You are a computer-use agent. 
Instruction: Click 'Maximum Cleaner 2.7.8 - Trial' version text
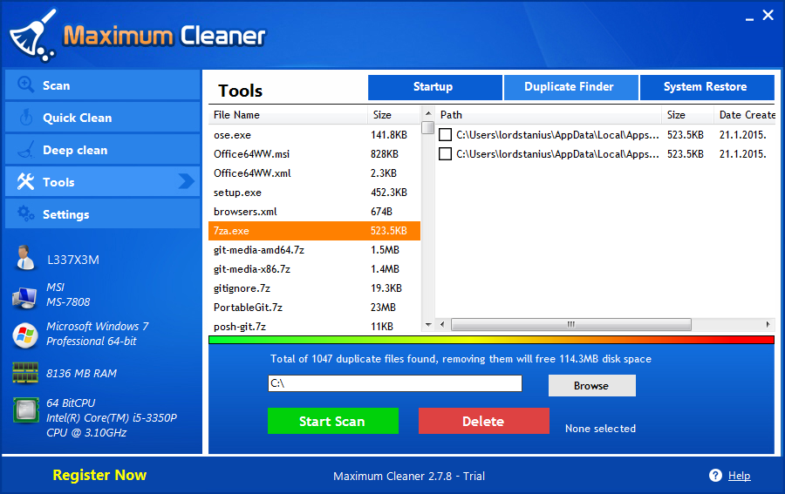point(409,476)
